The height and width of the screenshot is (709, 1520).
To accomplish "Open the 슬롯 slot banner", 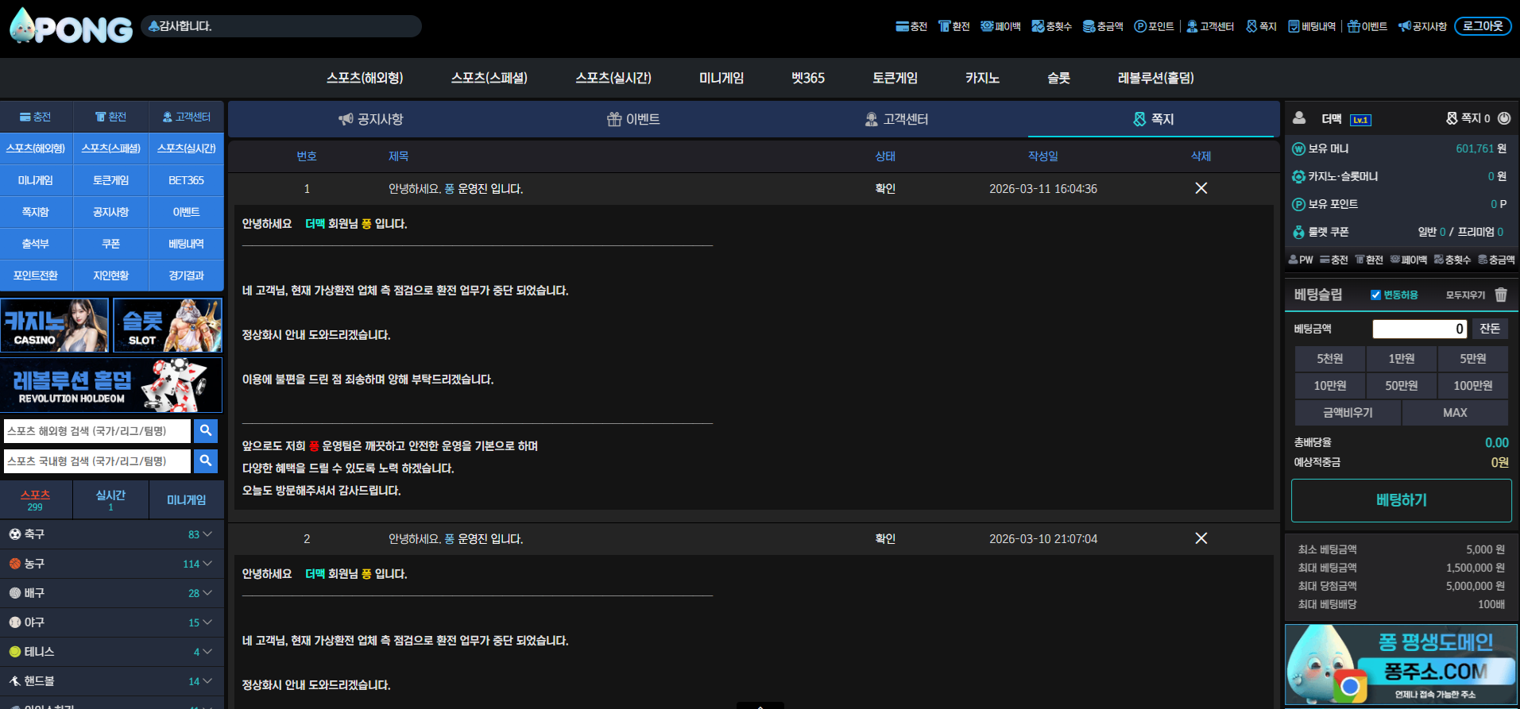I will (x=168, y=326).
